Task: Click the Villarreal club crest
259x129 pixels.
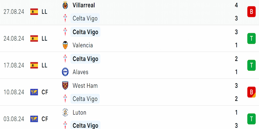Action: (65, 5)
